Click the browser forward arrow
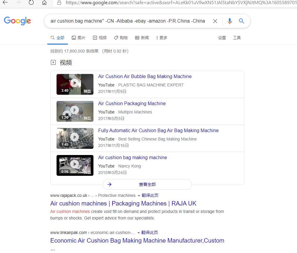This screenshot has height=253, width=297. click(18, 2)
